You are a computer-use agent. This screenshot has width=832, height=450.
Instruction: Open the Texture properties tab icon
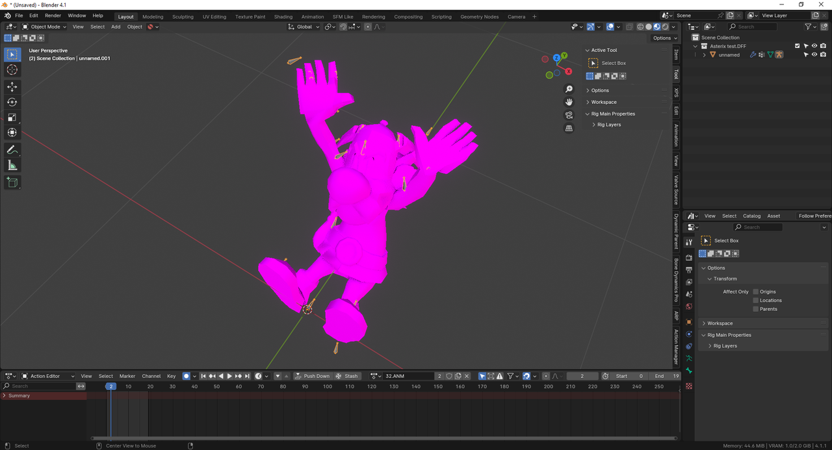[x=689, y=386]
